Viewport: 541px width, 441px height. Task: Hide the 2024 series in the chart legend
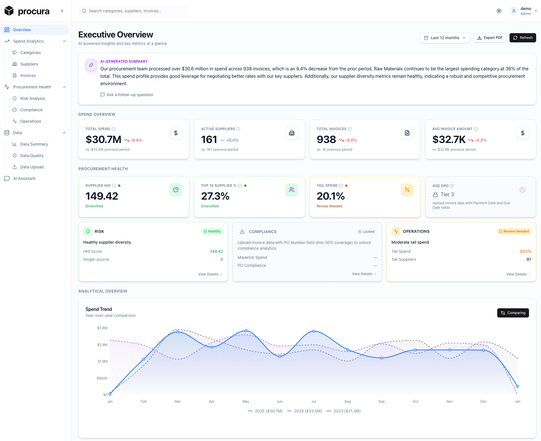click(x=304, y=411)
